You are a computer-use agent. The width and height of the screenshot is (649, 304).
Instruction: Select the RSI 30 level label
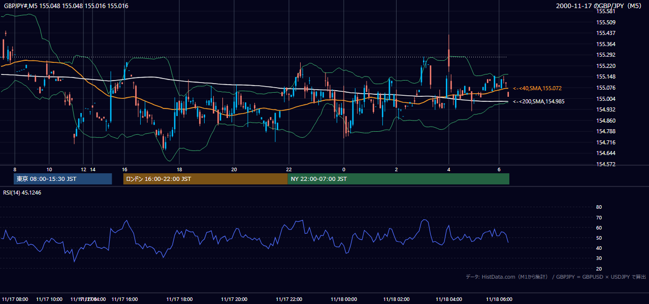pos(599,258)
